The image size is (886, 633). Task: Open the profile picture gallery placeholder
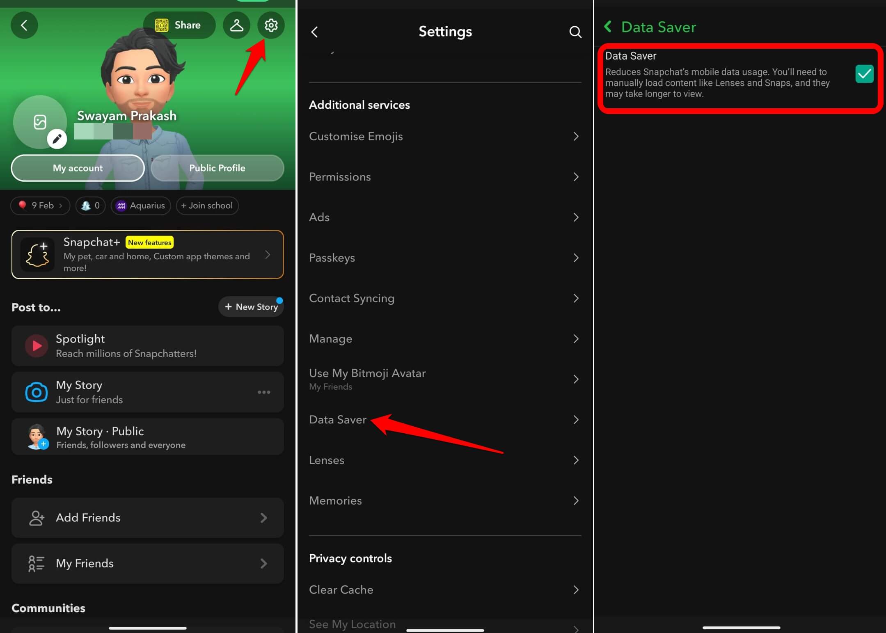point(40,122)
